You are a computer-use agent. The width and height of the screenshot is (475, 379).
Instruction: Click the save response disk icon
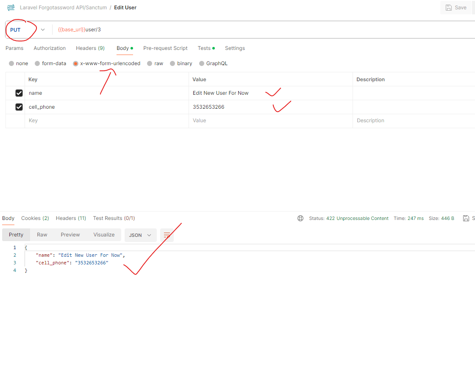[466, 218]
